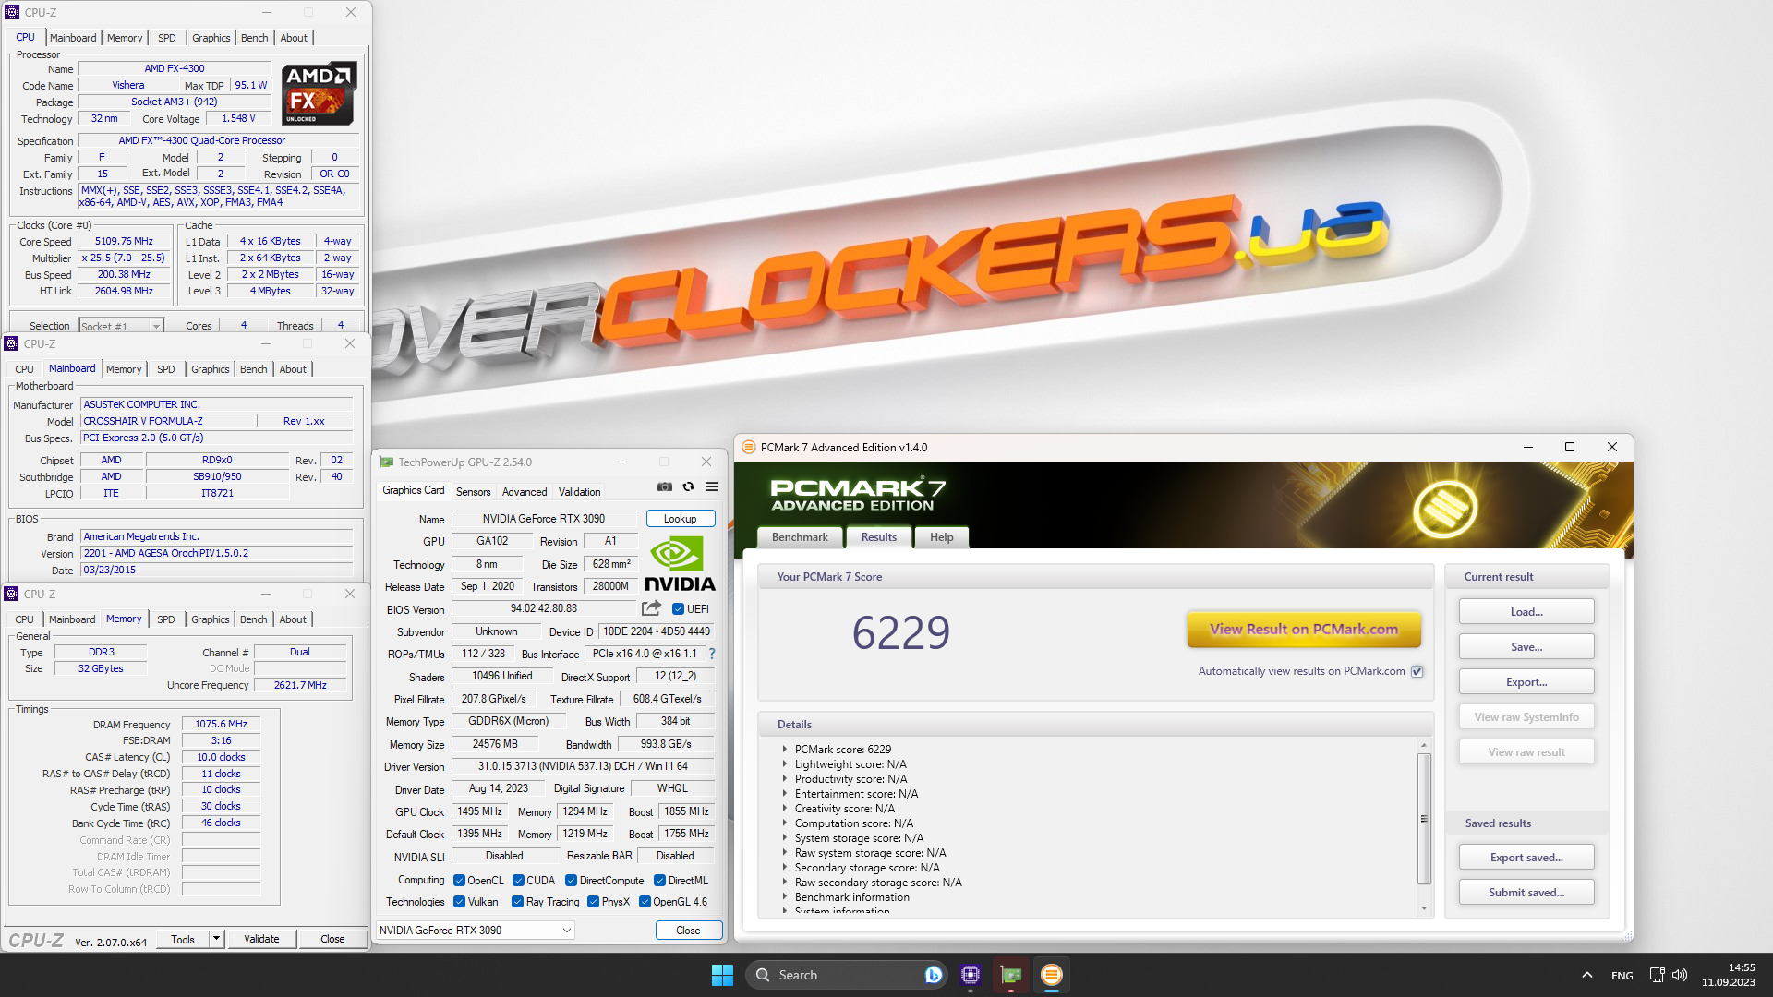This screenshot has width=1773, height=997.
Task: Click the PCMark 7 title bar icon
Action: (749, 447)
